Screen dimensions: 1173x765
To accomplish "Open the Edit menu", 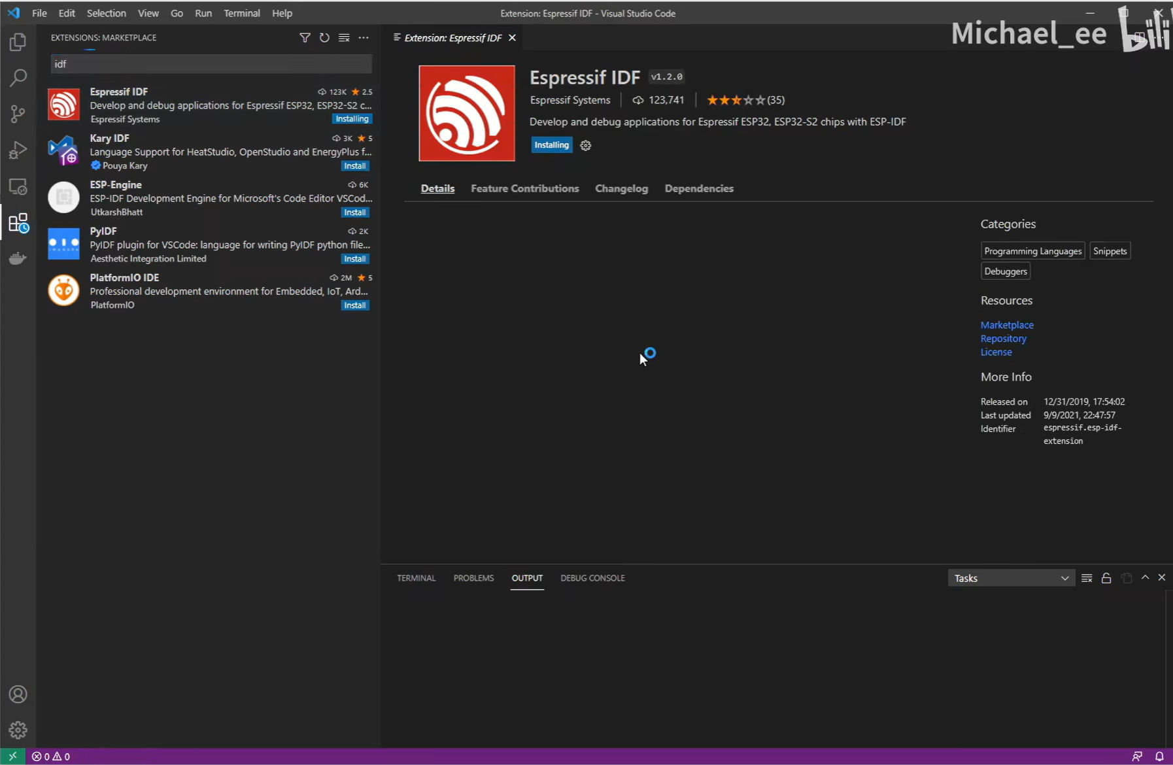I will pos(67,13).
